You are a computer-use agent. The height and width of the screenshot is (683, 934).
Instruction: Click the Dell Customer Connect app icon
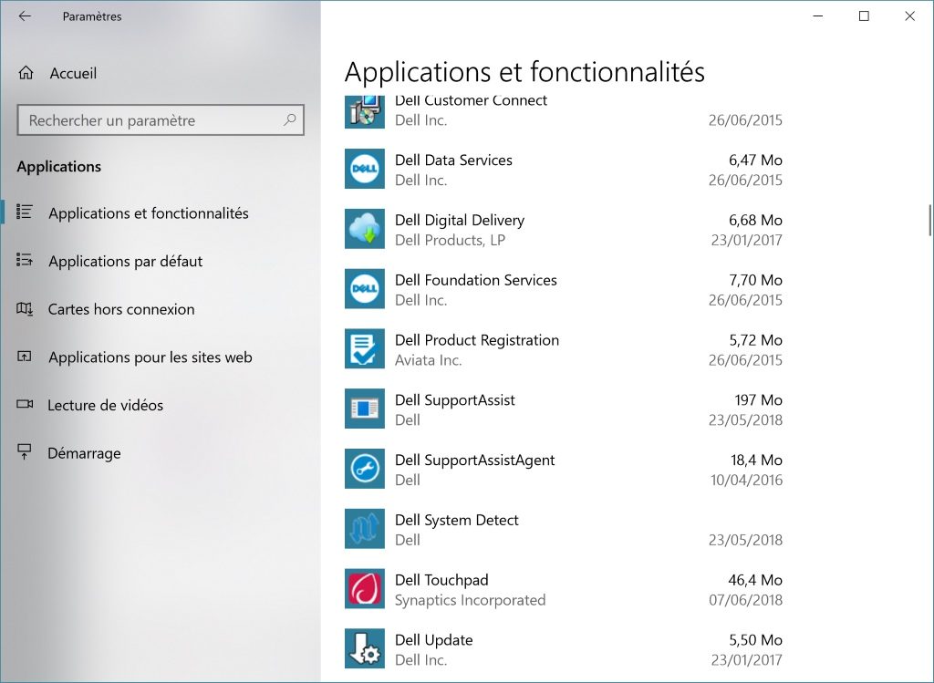(365, 111)
